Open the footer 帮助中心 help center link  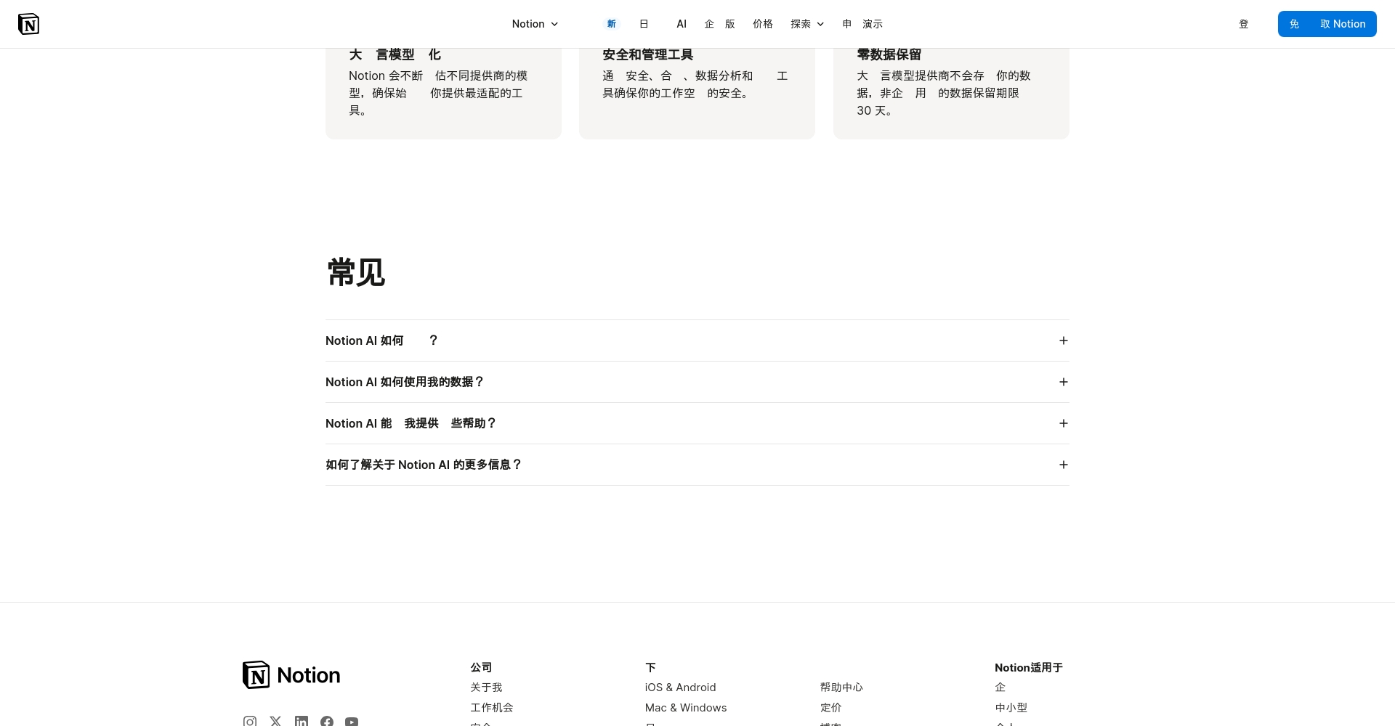[841, 688]
